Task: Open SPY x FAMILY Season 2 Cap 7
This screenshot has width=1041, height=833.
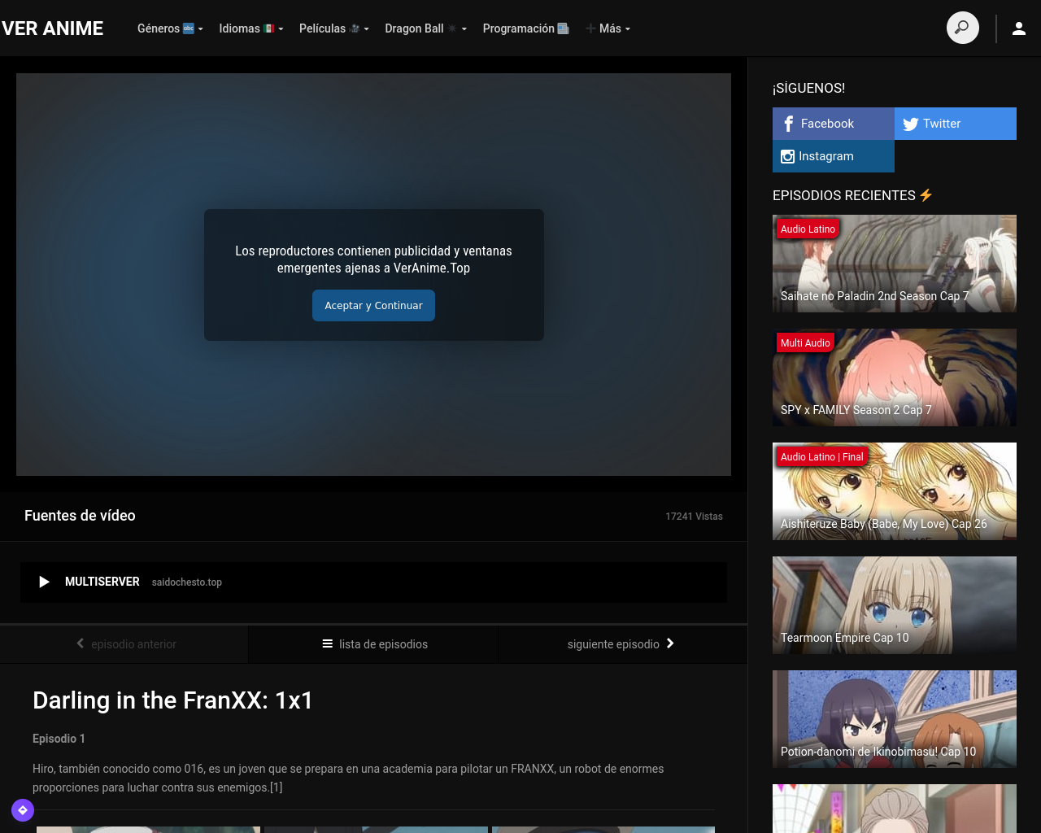Action: 895,377
